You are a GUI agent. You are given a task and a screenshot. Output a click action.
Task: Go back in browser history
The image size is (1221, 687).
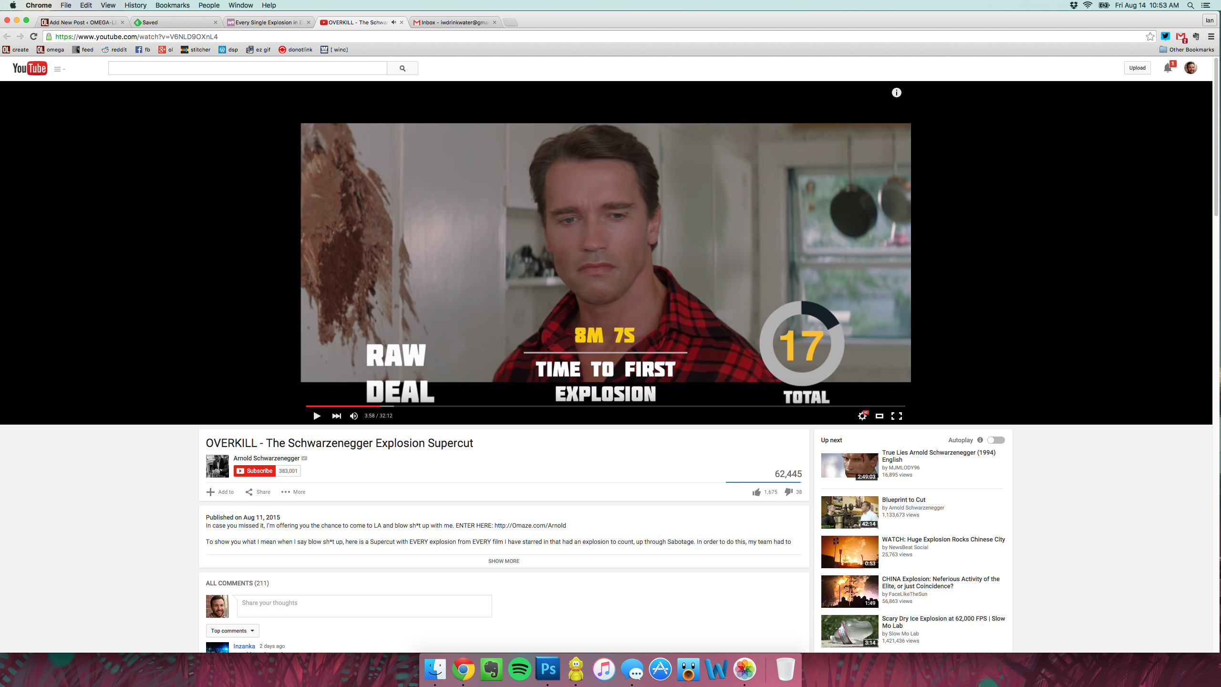click(7, 36)
